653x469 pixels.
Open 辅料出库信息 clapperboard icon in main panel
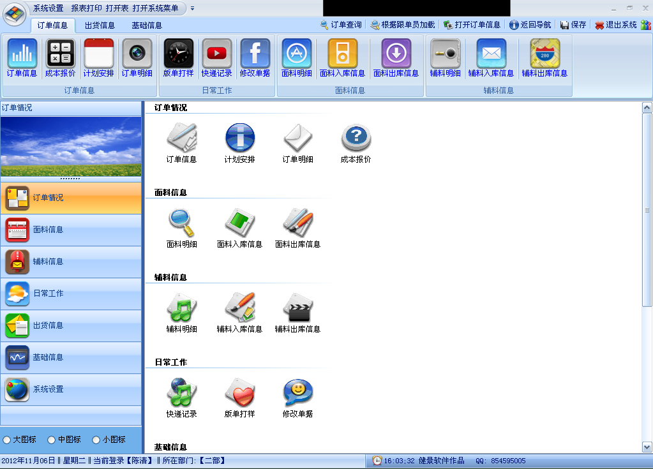click(x=297, y=308)
